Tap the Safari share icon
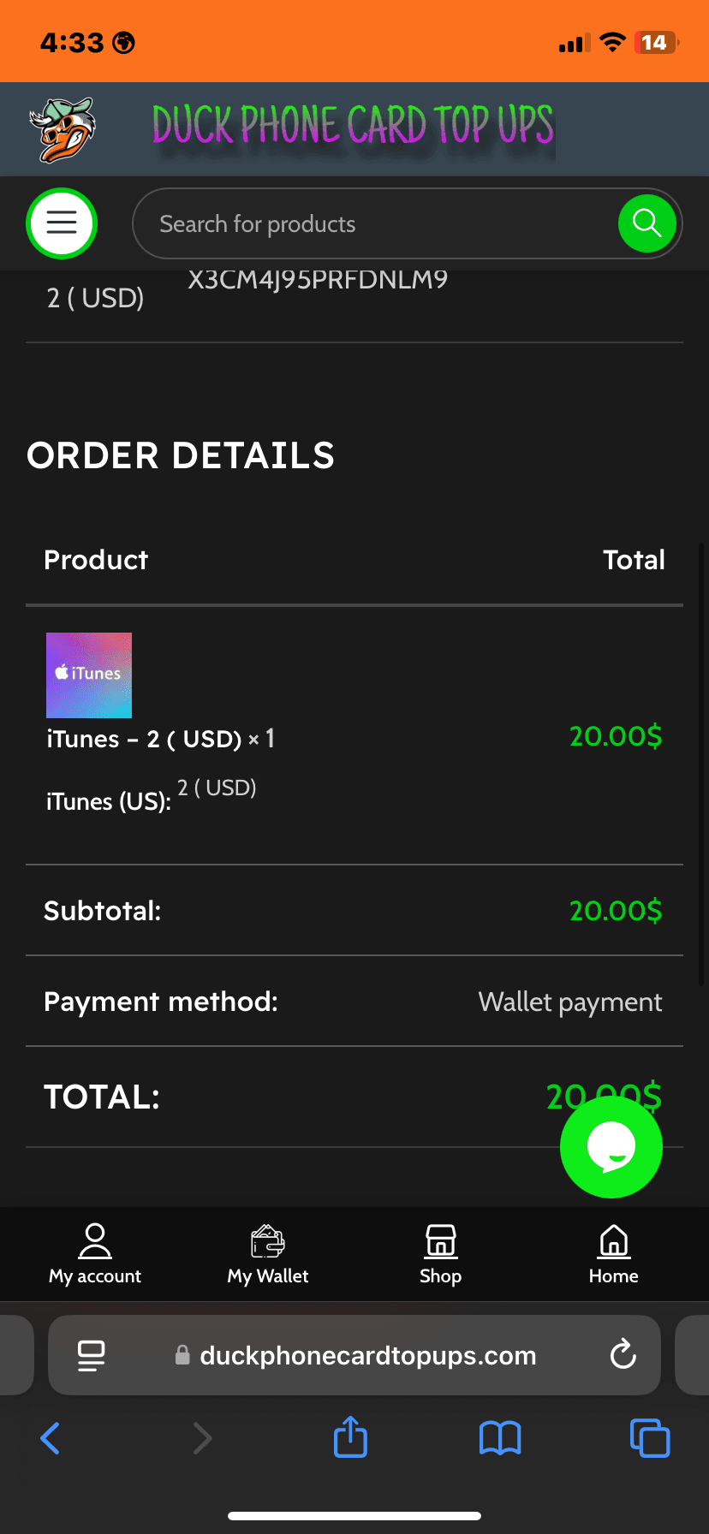Image resolution: width=709 pixels, height=1534 pixels. tap(350, 1437)
